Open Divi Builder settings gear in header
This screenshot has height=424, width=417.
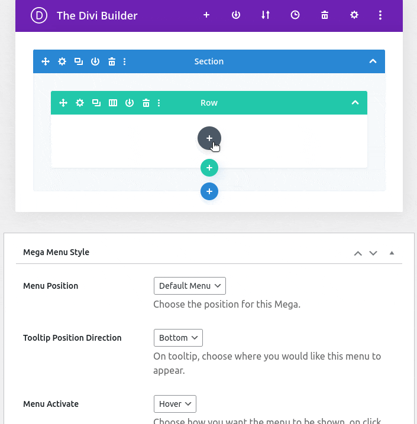[354, 15]
